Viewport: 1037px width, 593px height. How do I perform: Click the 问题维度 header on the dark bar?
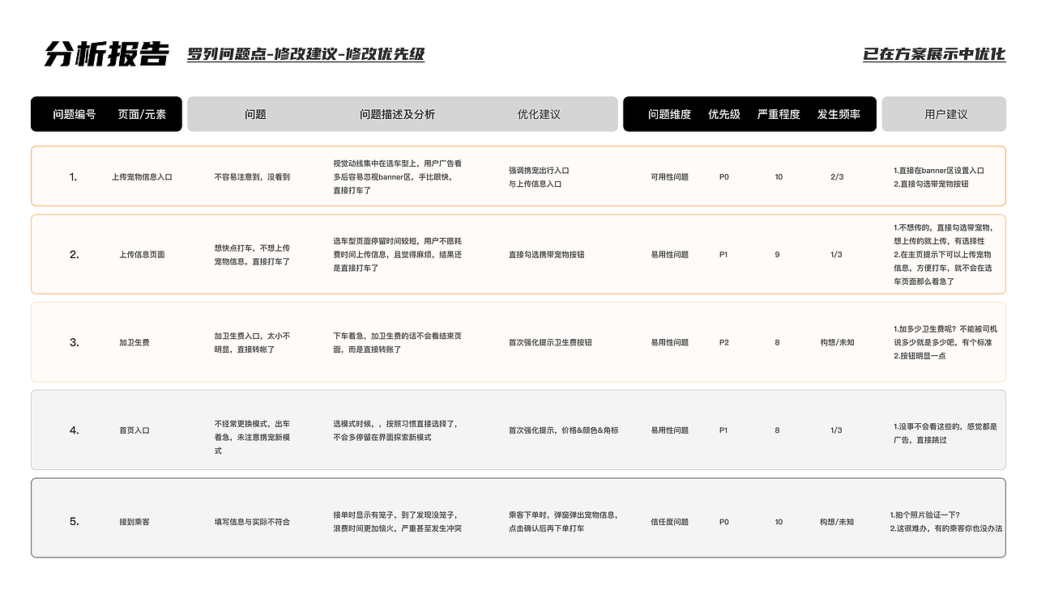(669, 114)
